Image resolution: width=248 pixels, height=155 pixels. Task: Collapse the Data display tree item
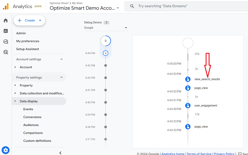[15, 101]
